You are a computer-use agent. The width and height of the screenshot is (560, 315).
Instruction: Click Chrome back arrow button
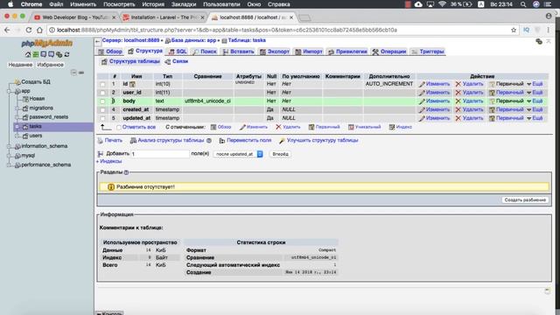pos(7,30)
